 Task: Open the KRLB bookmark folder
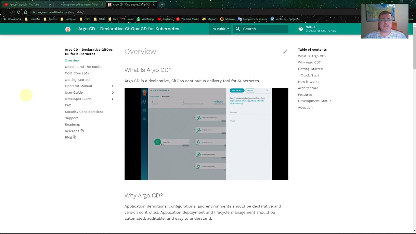tap(99, 19)
